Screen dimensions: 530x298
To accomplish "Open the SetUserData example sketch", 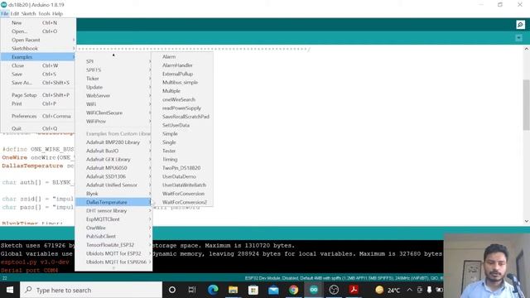I will 182,125.
